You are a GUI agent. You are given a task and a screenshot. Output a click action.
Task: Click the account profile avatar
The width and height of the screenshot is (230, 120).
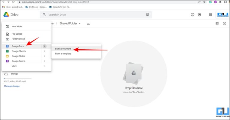click(x=223, y=15)
